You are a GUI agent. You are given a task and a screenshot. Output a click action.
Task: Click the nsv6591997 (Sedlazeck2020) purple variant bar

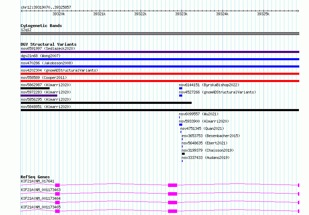(x=160, y=52)
